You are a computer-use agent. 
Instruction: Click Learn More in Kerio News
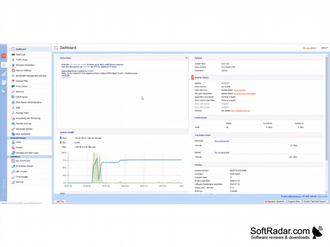pos(66,77)
